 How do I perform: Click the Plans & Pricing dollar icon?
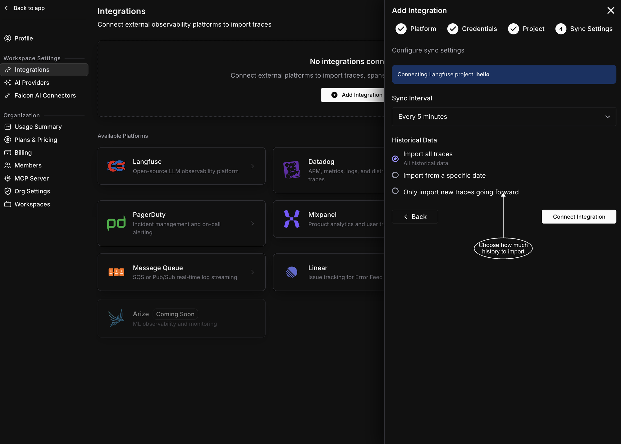point(8,140)
